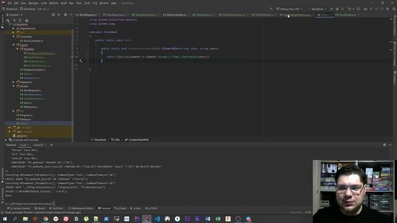Open the Help menu
Screen dimensions: 397x223
(x=114, y=3)
